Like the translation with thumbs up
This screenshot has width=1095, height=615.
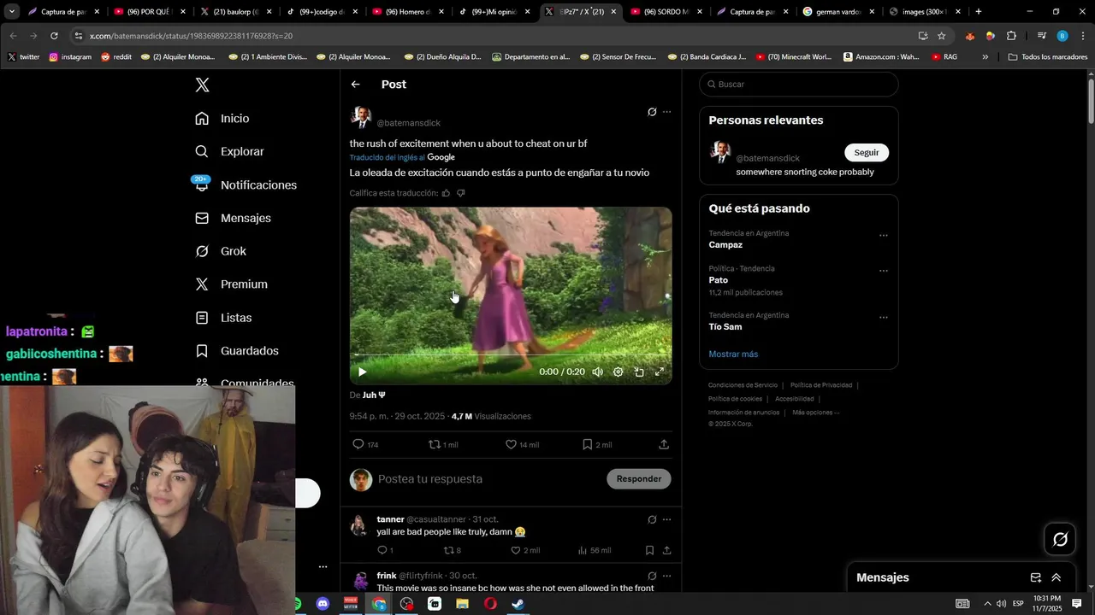click(446, 193)
